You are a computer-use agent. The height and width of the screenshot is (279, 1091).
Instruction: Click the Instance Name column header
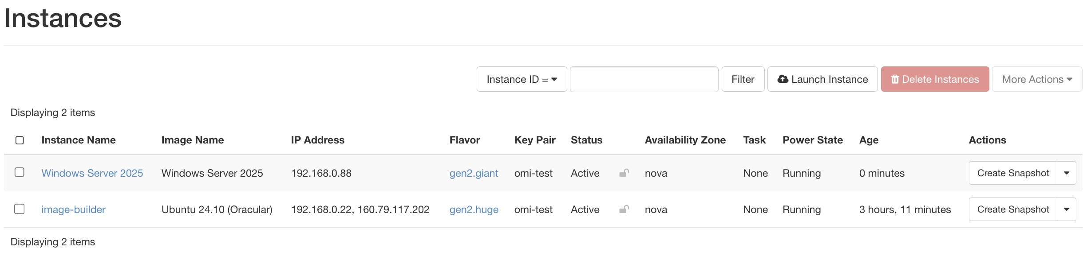(79, 140)
